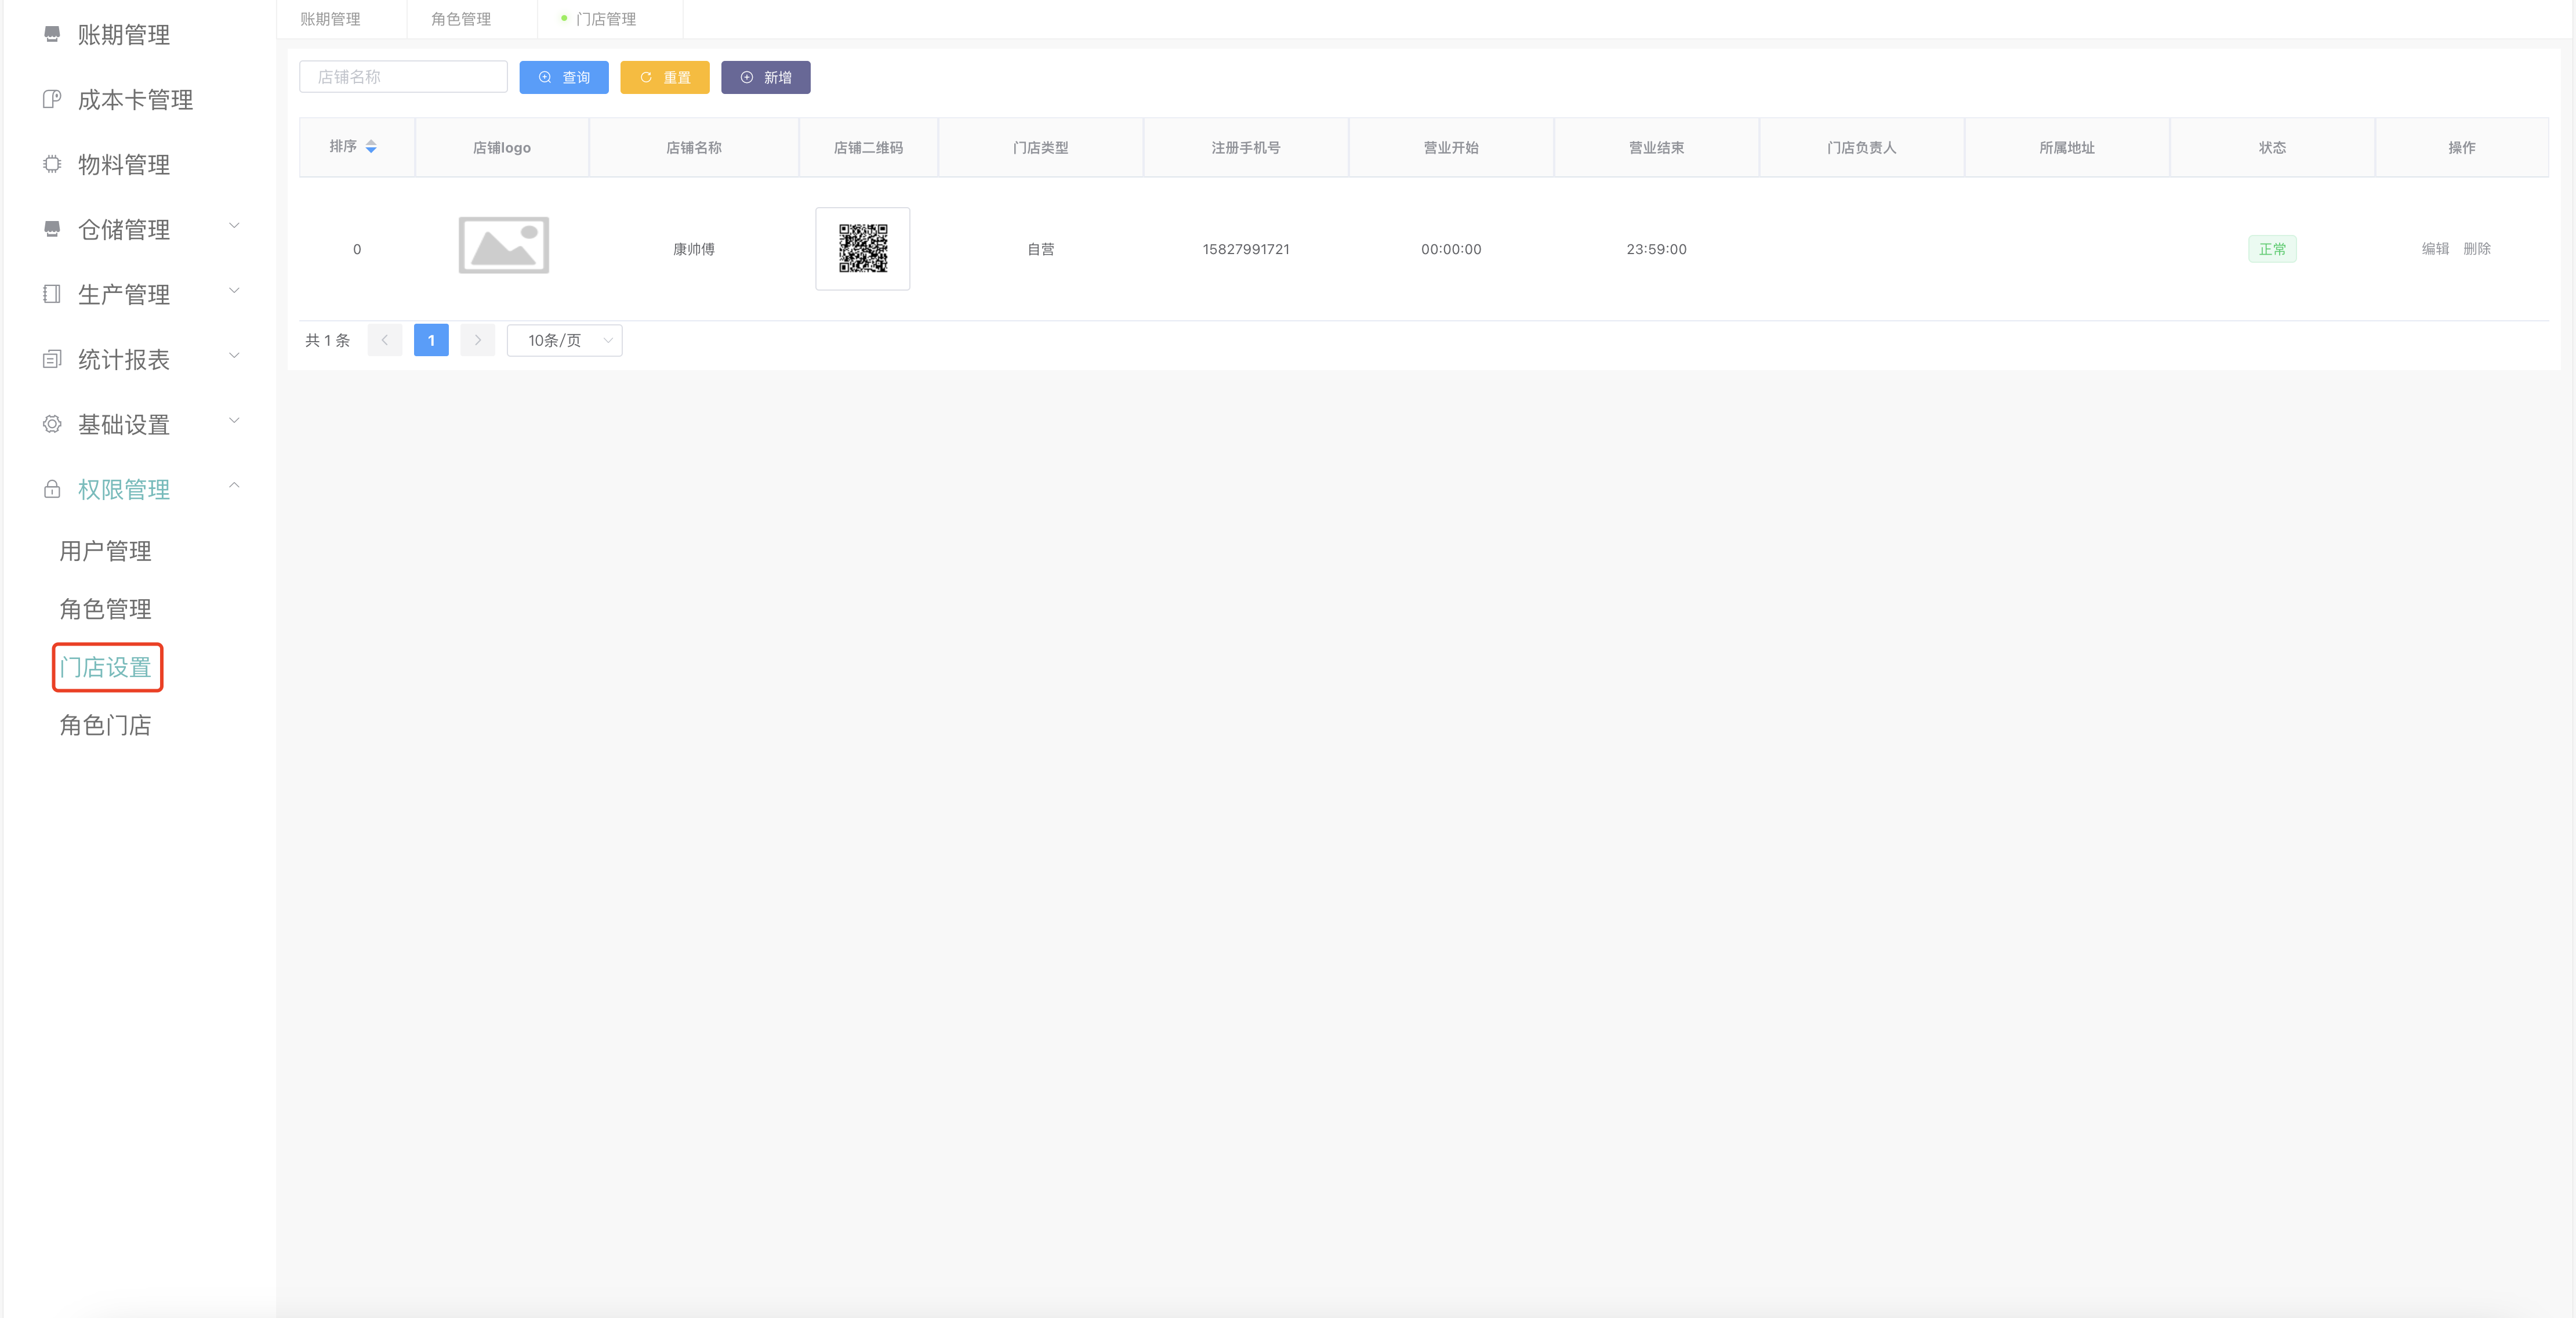Expand the 仓储管理 submenu
This screenshot has width=2576, height=1318.
pyautogui.click(x=234, y=226)
